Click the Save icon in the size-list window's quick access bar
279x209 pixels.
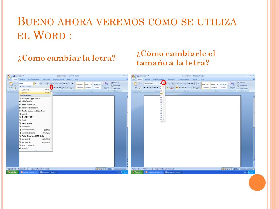[x=138, y=76]
